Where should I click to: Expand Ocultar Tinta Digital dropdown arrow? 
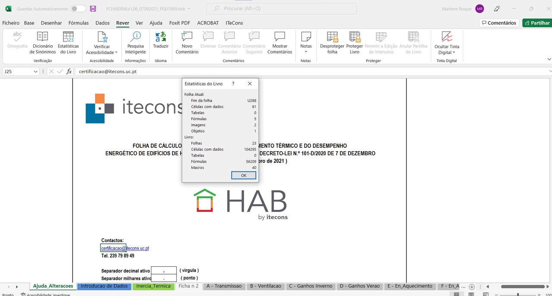(x=454, y=53)
